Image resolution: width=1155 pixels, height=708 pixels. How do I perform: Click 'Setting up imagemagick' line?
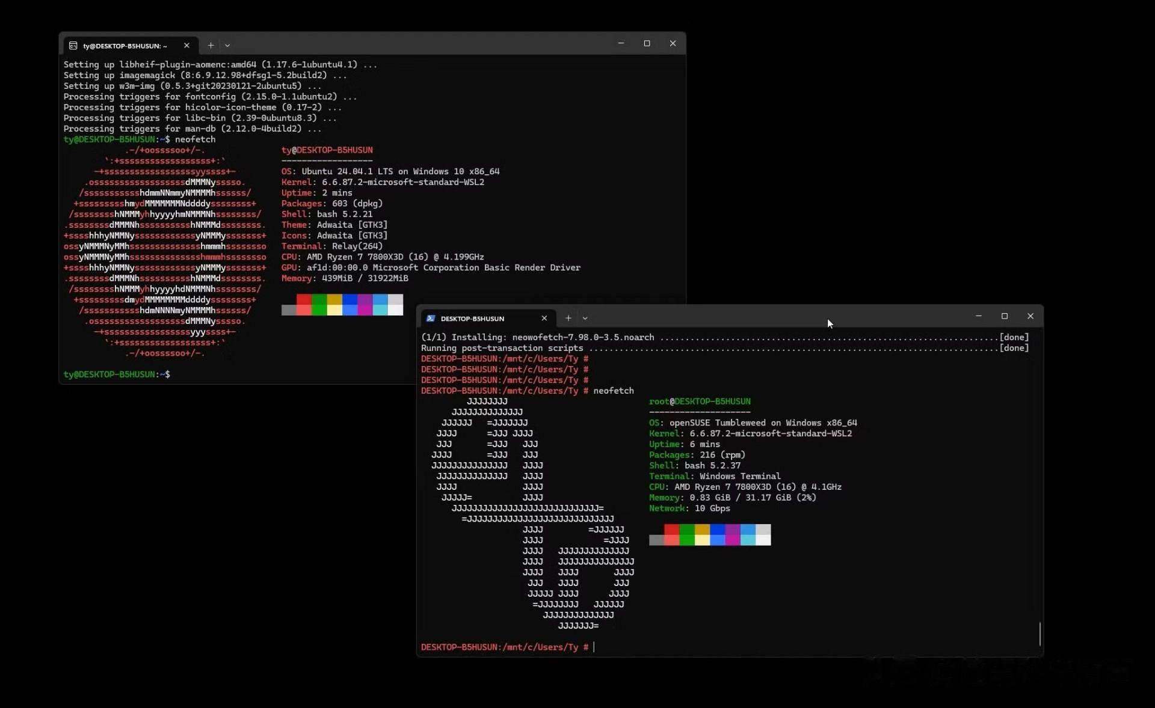pos(205,75)
